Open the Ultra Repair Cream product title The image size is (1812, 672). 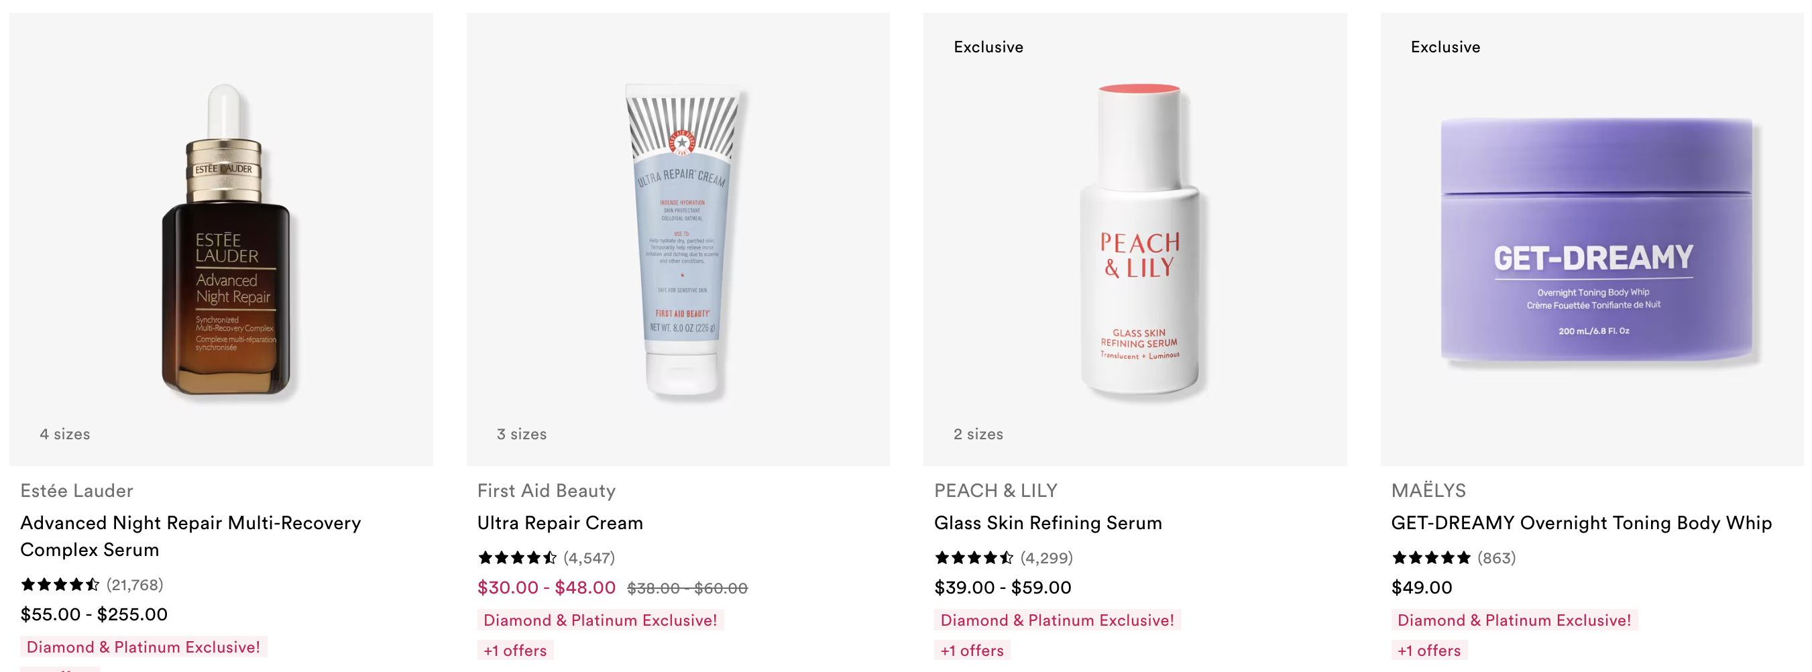(560, 523)
